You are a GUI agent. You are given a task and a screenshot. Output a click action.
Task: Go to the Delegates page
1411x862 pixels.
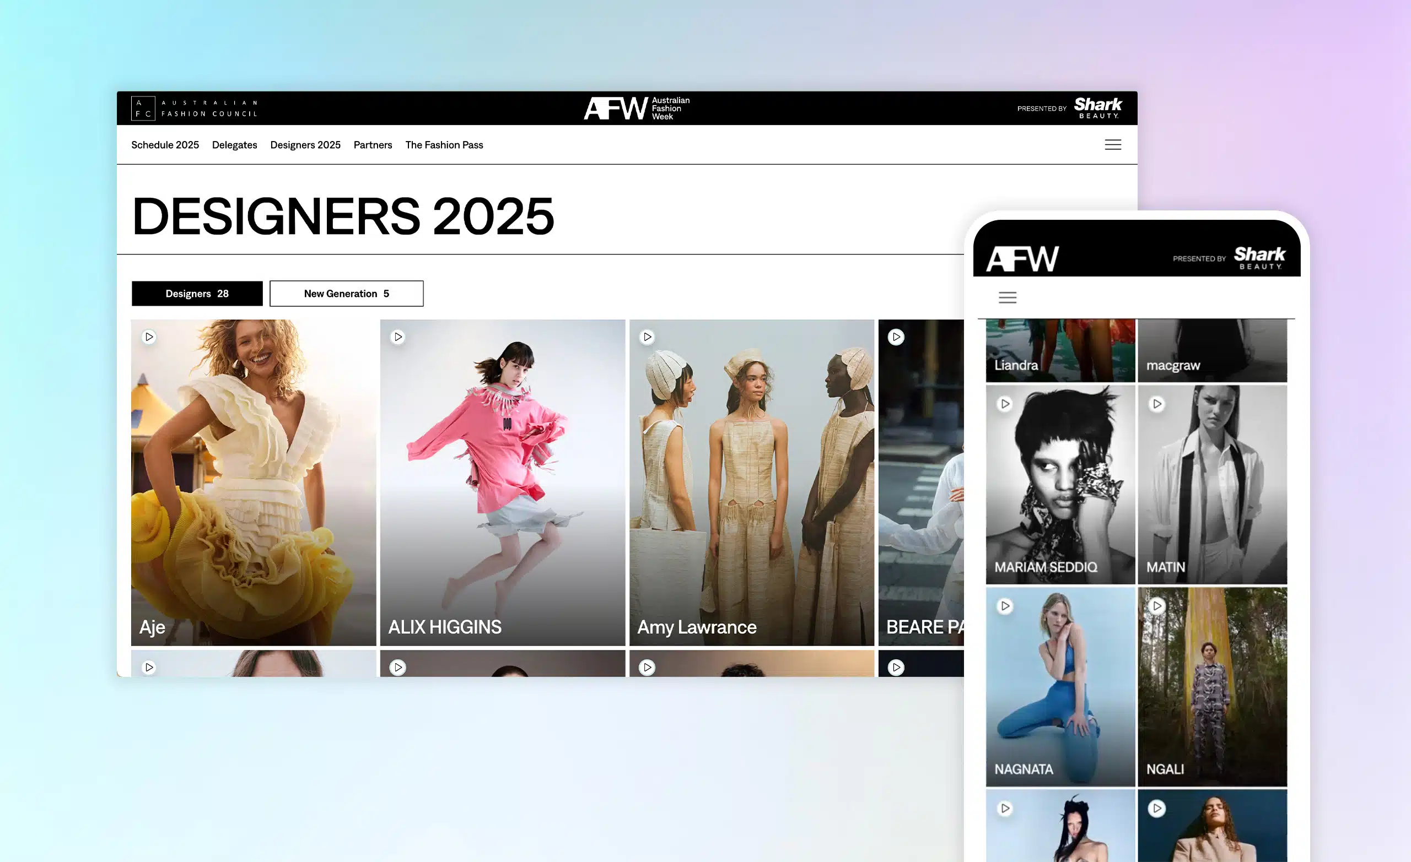pyautogui.click(x=234, y=145)
